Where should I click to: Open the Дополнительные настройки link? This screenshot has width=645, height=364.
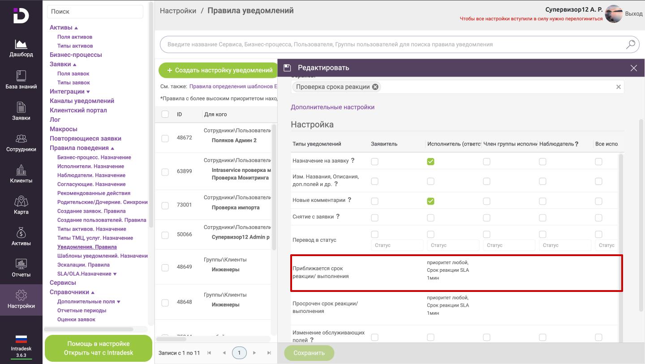pyautogui.click(x=332, y=107)
